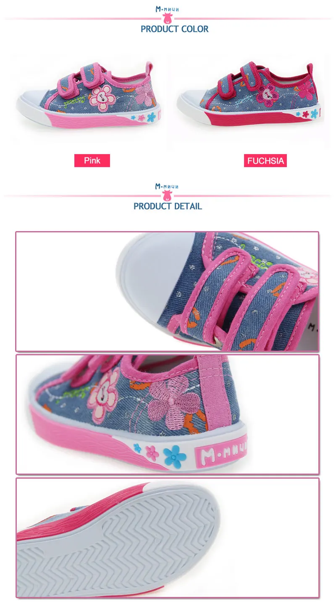Select the FUCHSIA color label
The width and height of the screenshot is (336, 602).
coord(265,160)
